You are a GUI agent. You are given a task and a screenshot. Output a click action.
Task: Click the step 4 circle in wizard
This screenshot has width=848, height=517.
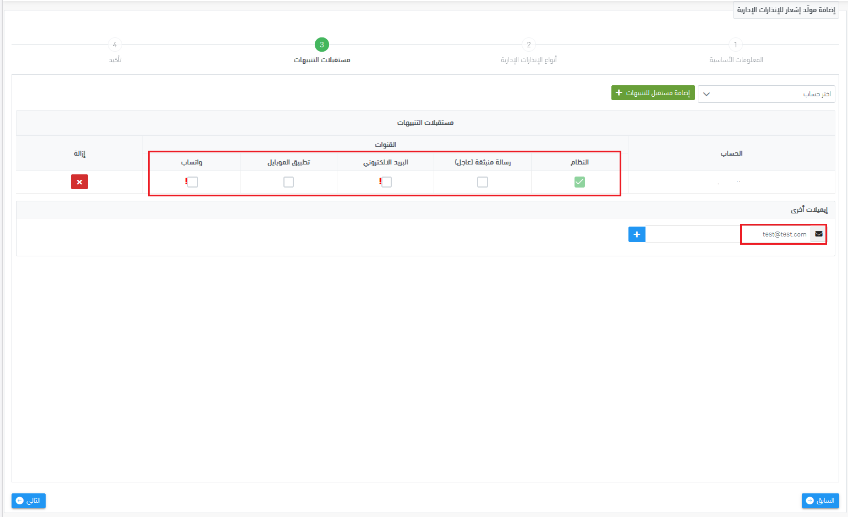coord(115,45)
